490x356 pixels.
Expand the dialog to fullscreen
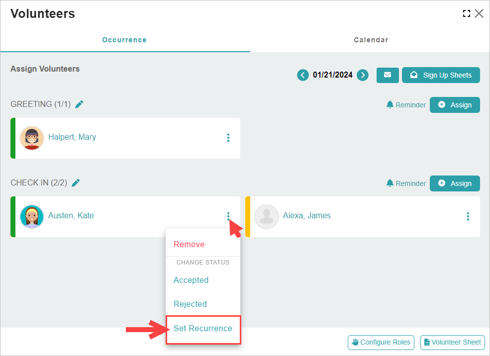pos(466,13)
